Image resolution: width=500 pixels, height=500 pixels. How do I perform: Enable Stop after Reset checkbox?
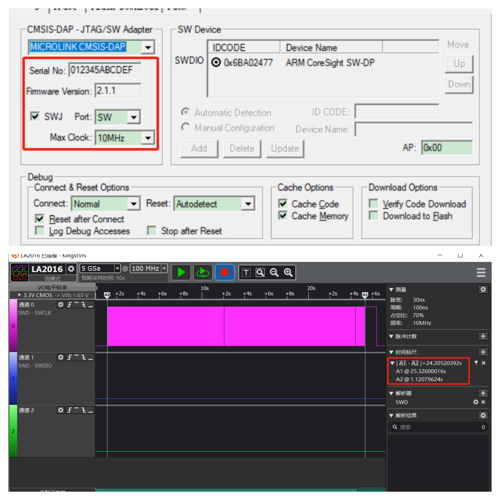click(152, 231)
